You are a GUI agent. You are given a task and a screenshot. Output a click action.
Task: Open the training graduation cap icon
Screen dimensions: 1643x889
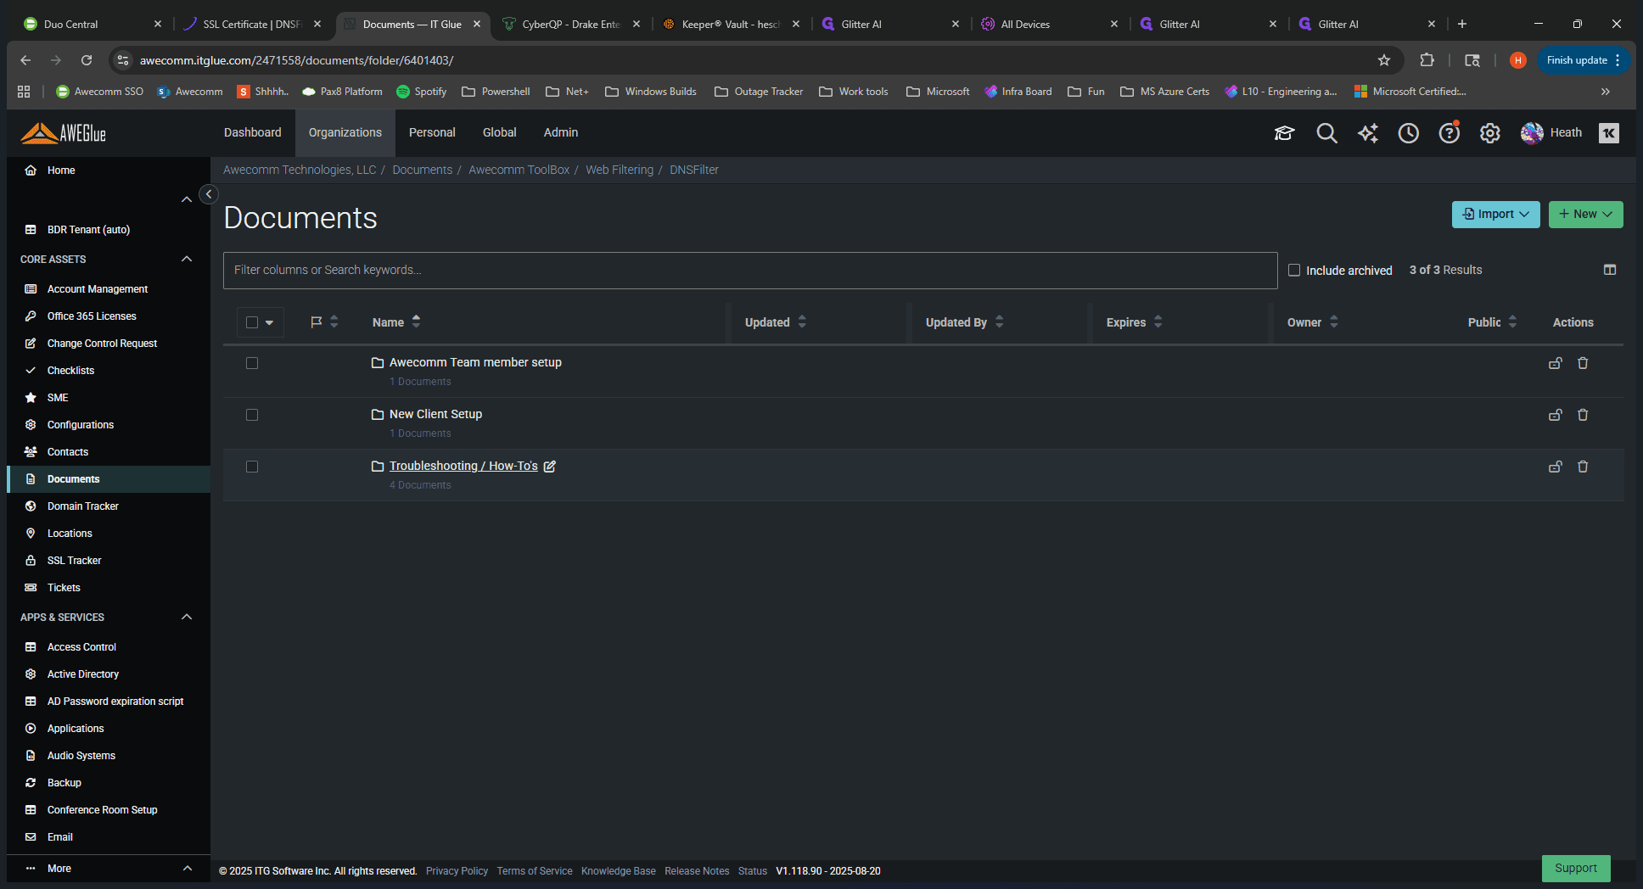(1284, 133)
